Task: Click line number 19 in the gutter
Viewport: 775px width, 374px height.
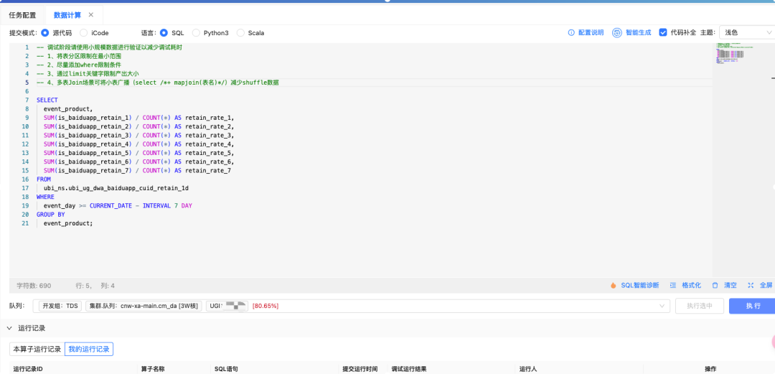Action: pyautogui.click(x=24, y=205)
